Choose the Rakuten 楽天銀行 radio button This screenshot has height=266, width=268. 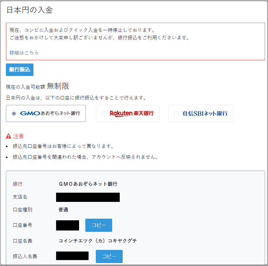[104, 113]
